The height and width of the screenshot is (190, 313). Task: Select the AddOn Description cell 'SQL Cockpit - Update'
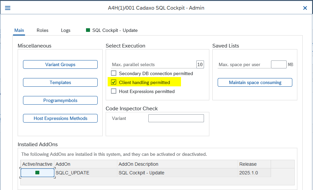click(177, 173)
